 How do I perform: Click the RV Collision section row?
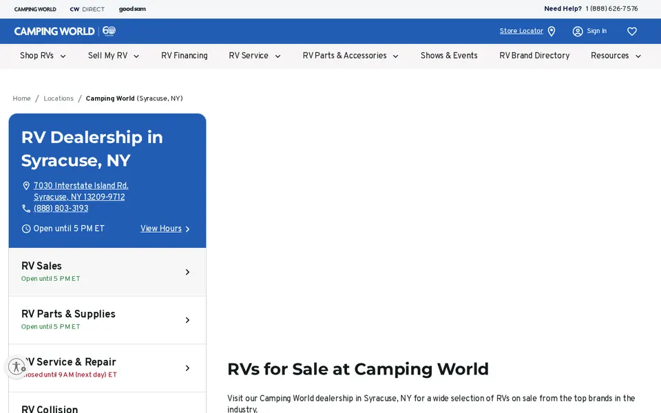point(107,403)
